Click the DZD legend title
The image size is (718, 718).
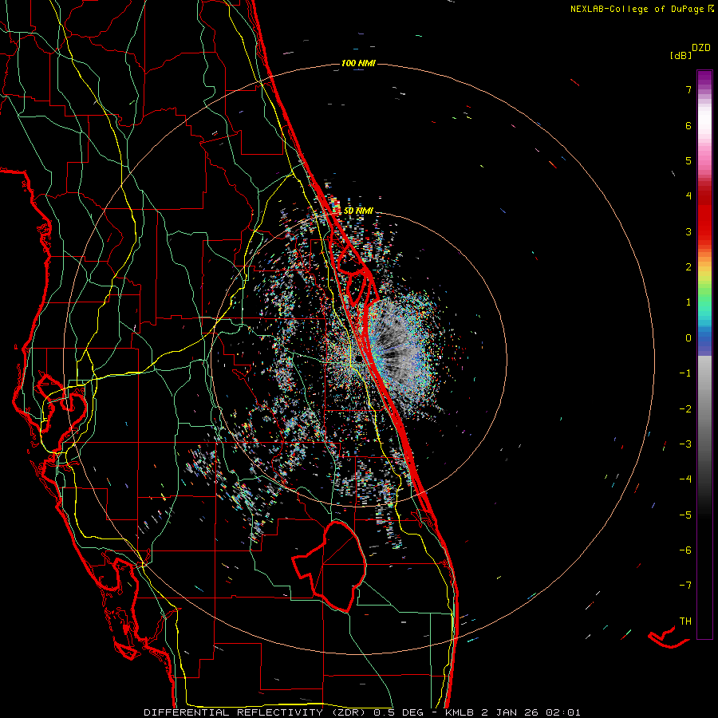point(701,48)
